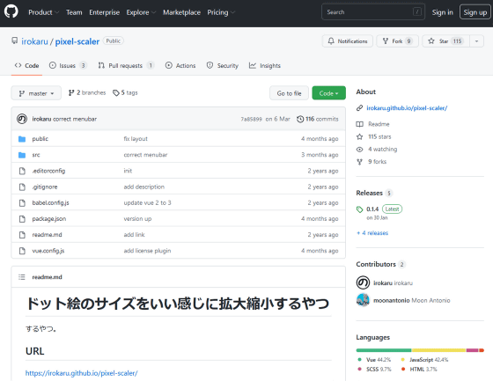Viewport: 493px width, 381px height.
Task: Click the yellow JavaScript language bar segment
Action: coord(439,350)
